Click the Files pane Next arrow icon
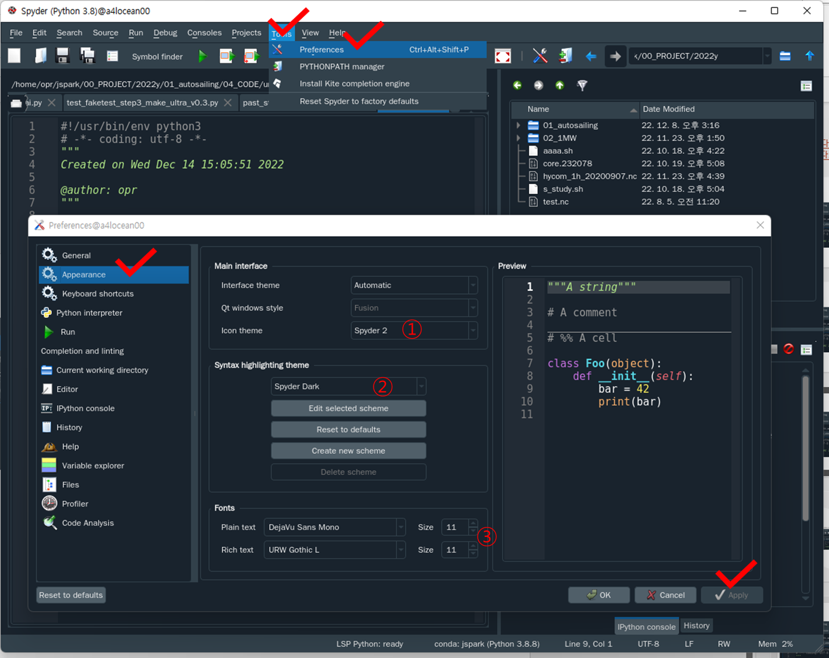 (x=538, y=85)
